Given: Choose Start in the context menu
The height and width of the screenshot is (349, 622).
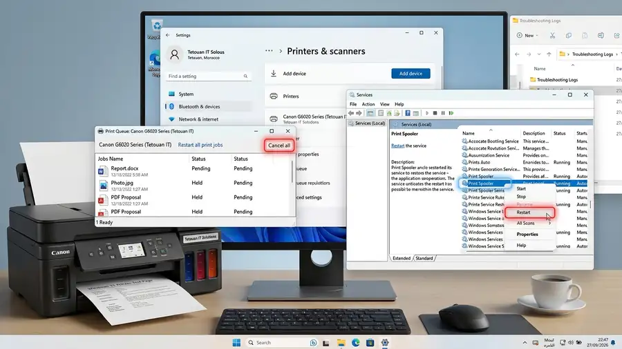Looking at the screenshot, I should [x=521, y=189].
